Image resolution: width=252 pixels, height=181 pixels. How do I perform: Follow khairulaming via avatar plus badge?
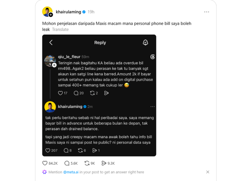coord(51,15)
